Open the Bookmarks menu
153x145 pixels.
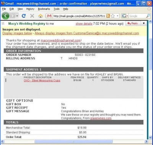(44, 9)
